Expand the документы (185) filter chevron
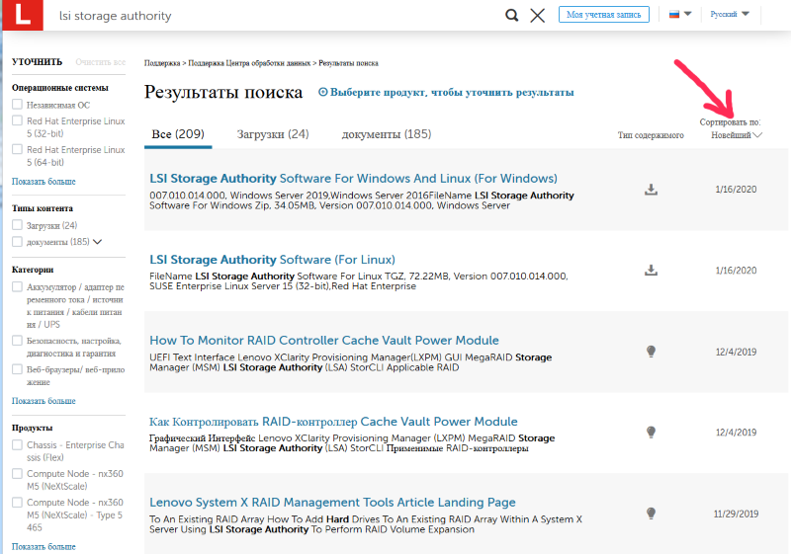791x554 pixels. (98, 242)
